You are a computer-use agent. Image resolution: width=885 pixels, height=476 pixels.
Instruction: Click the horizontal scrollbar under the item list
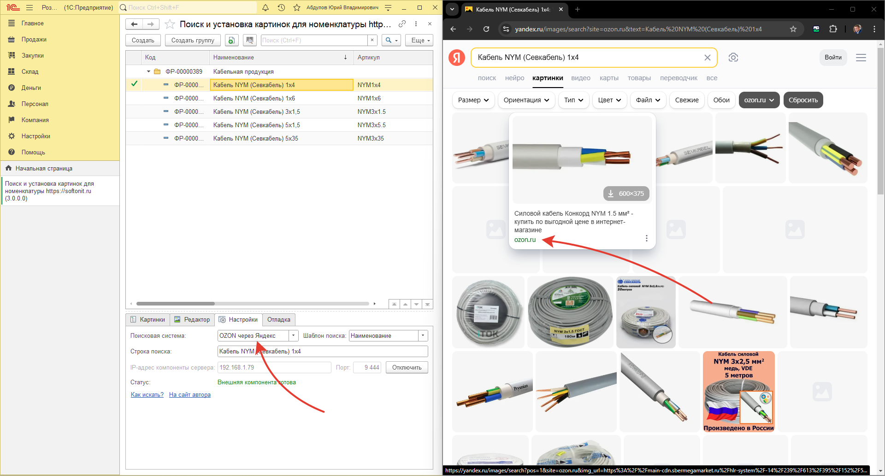coord(175,304)
